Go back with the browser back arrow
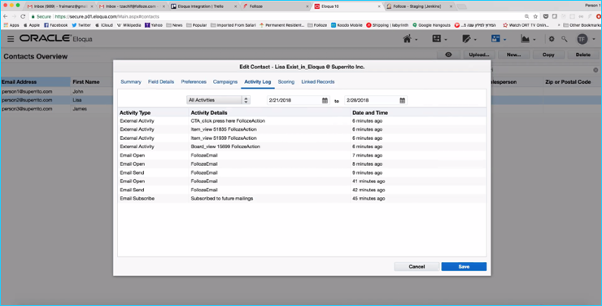602x306 pixels. tap(6, 16)
